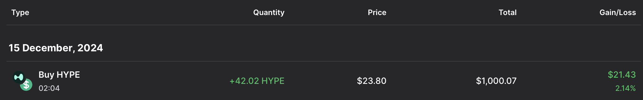
Task: Click the HYPE token icon
Action: tap(19, 77)
